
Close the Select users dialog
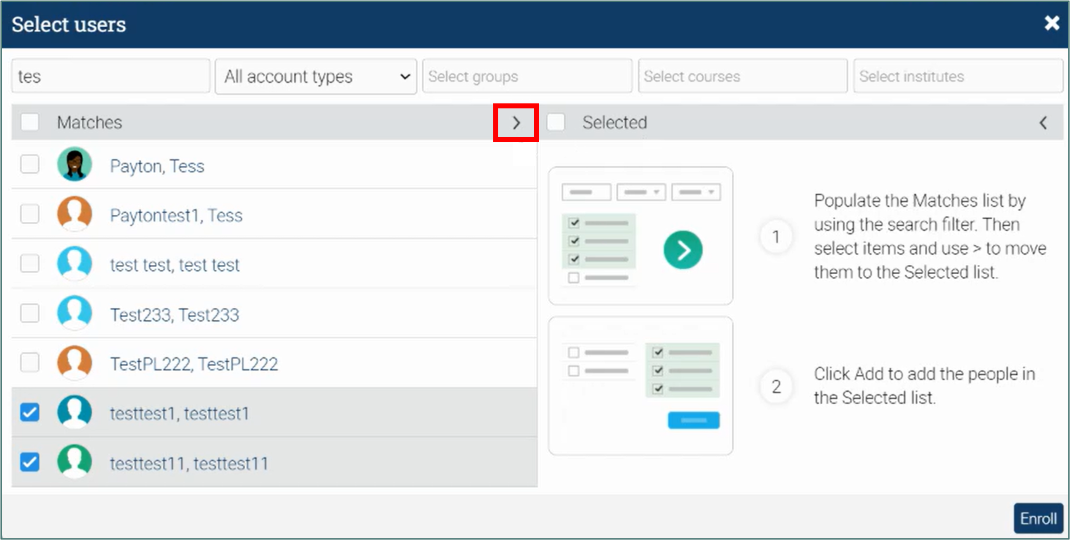click(x=1052, y=23)
